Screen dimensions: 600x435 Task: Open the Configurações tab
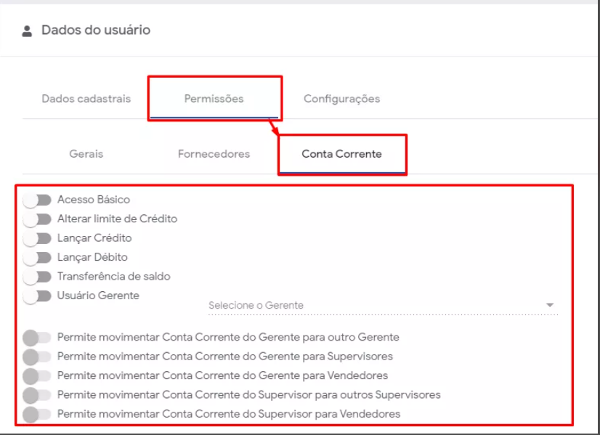pyautogui.click(x=341, y=99)
